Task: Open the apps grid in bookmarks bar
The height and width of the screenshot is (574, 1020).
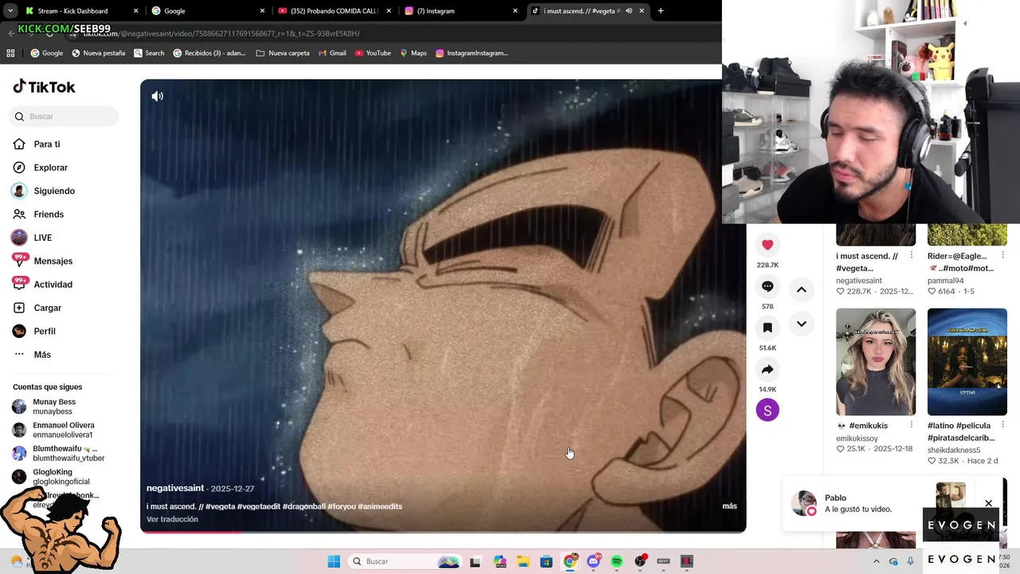Action: point(10,53)
